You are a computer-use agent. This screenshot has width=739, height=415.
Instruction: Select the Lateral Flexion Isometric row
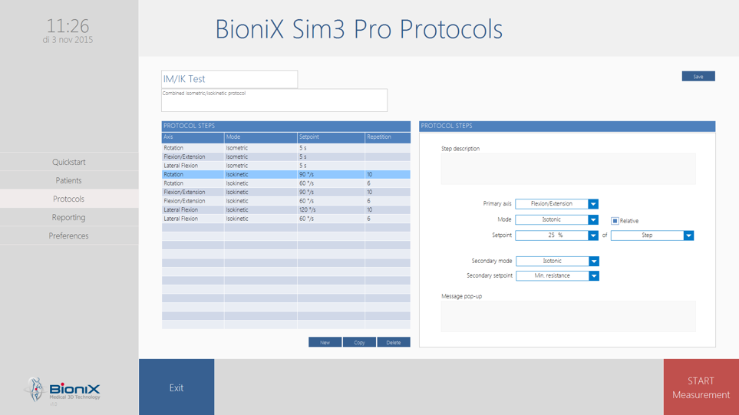point(286,166)
